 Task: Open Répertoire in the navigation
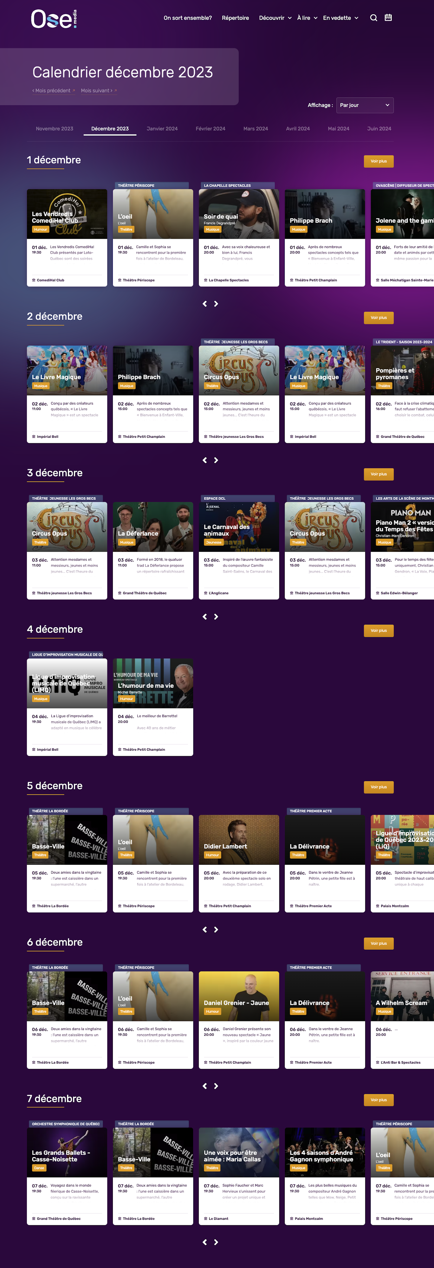click(235, 18)
